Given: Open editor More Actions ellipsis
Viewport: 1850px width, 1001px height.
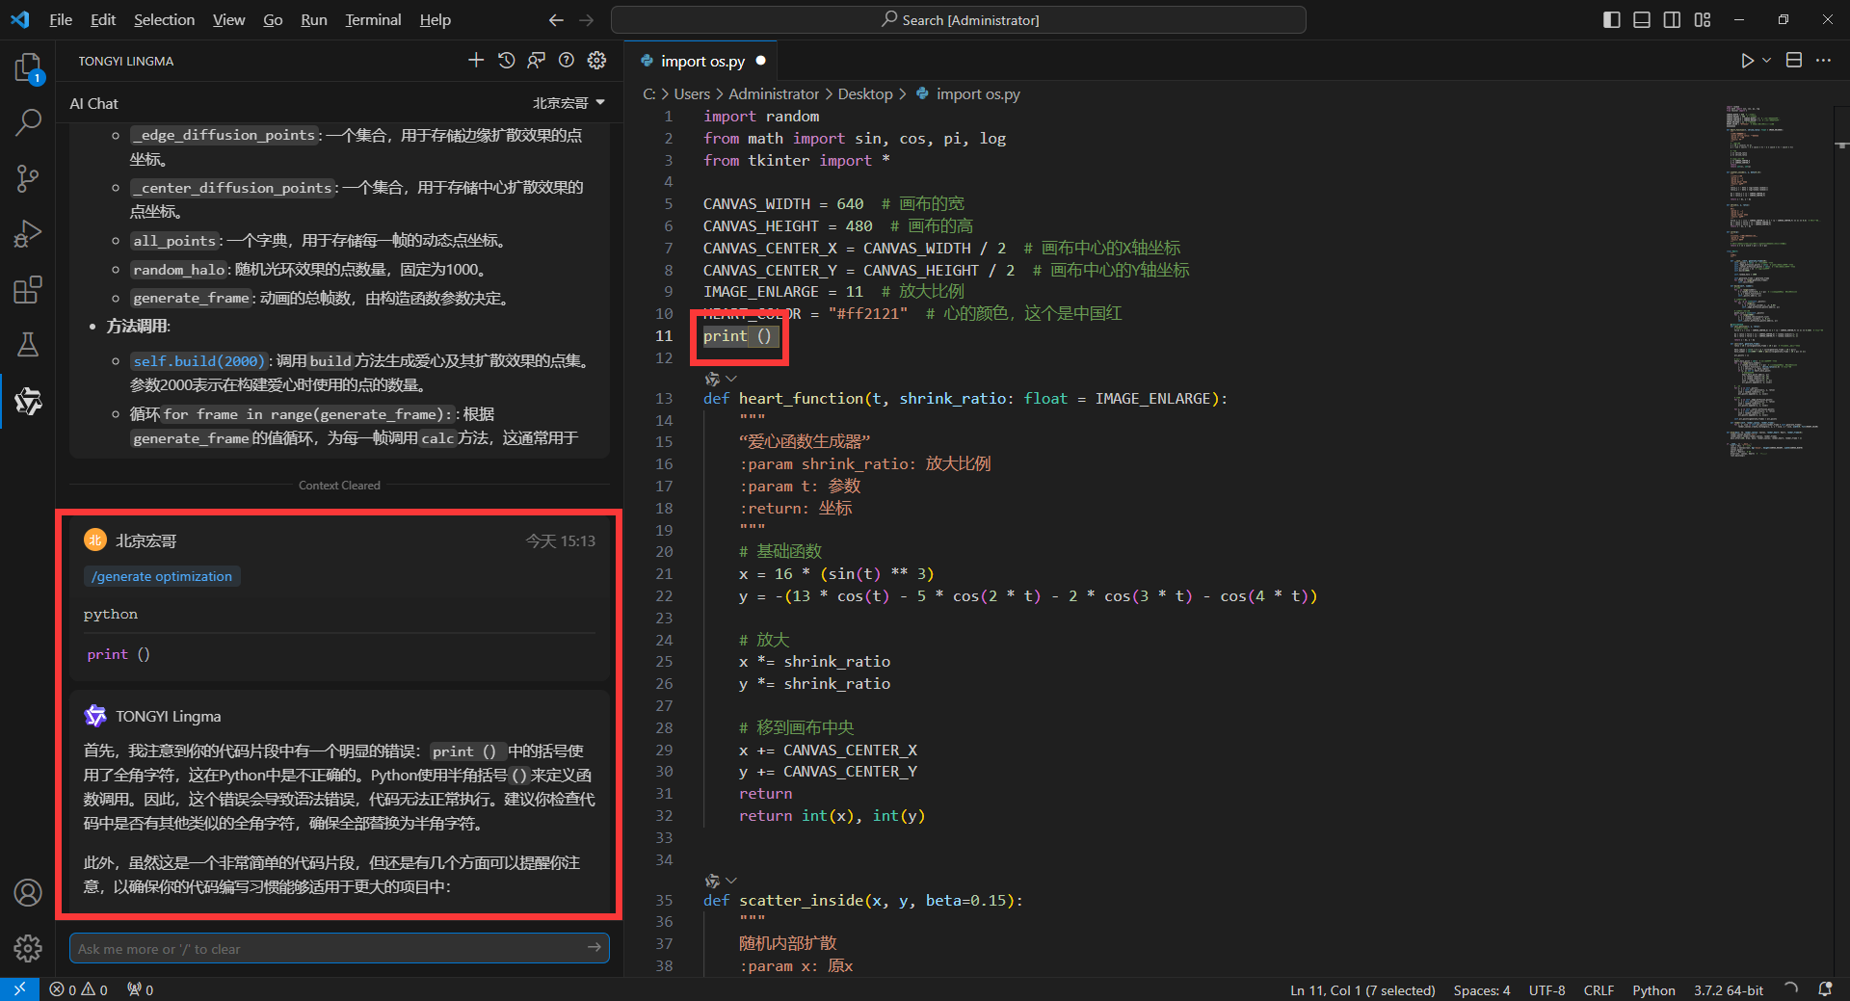Looking at the screenshot, I should [1823, 61].
